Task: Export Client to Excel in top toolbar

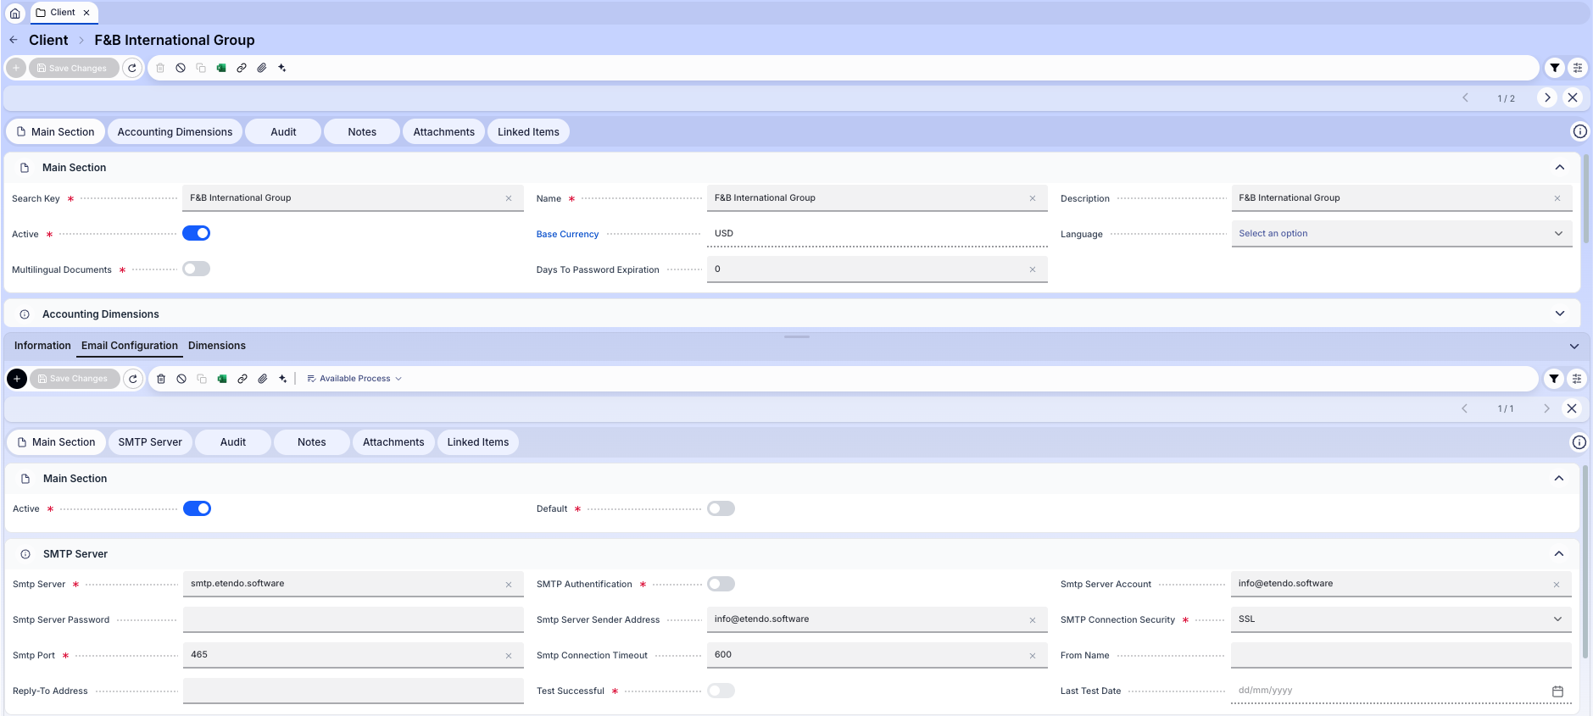Action: coord(221,68)
